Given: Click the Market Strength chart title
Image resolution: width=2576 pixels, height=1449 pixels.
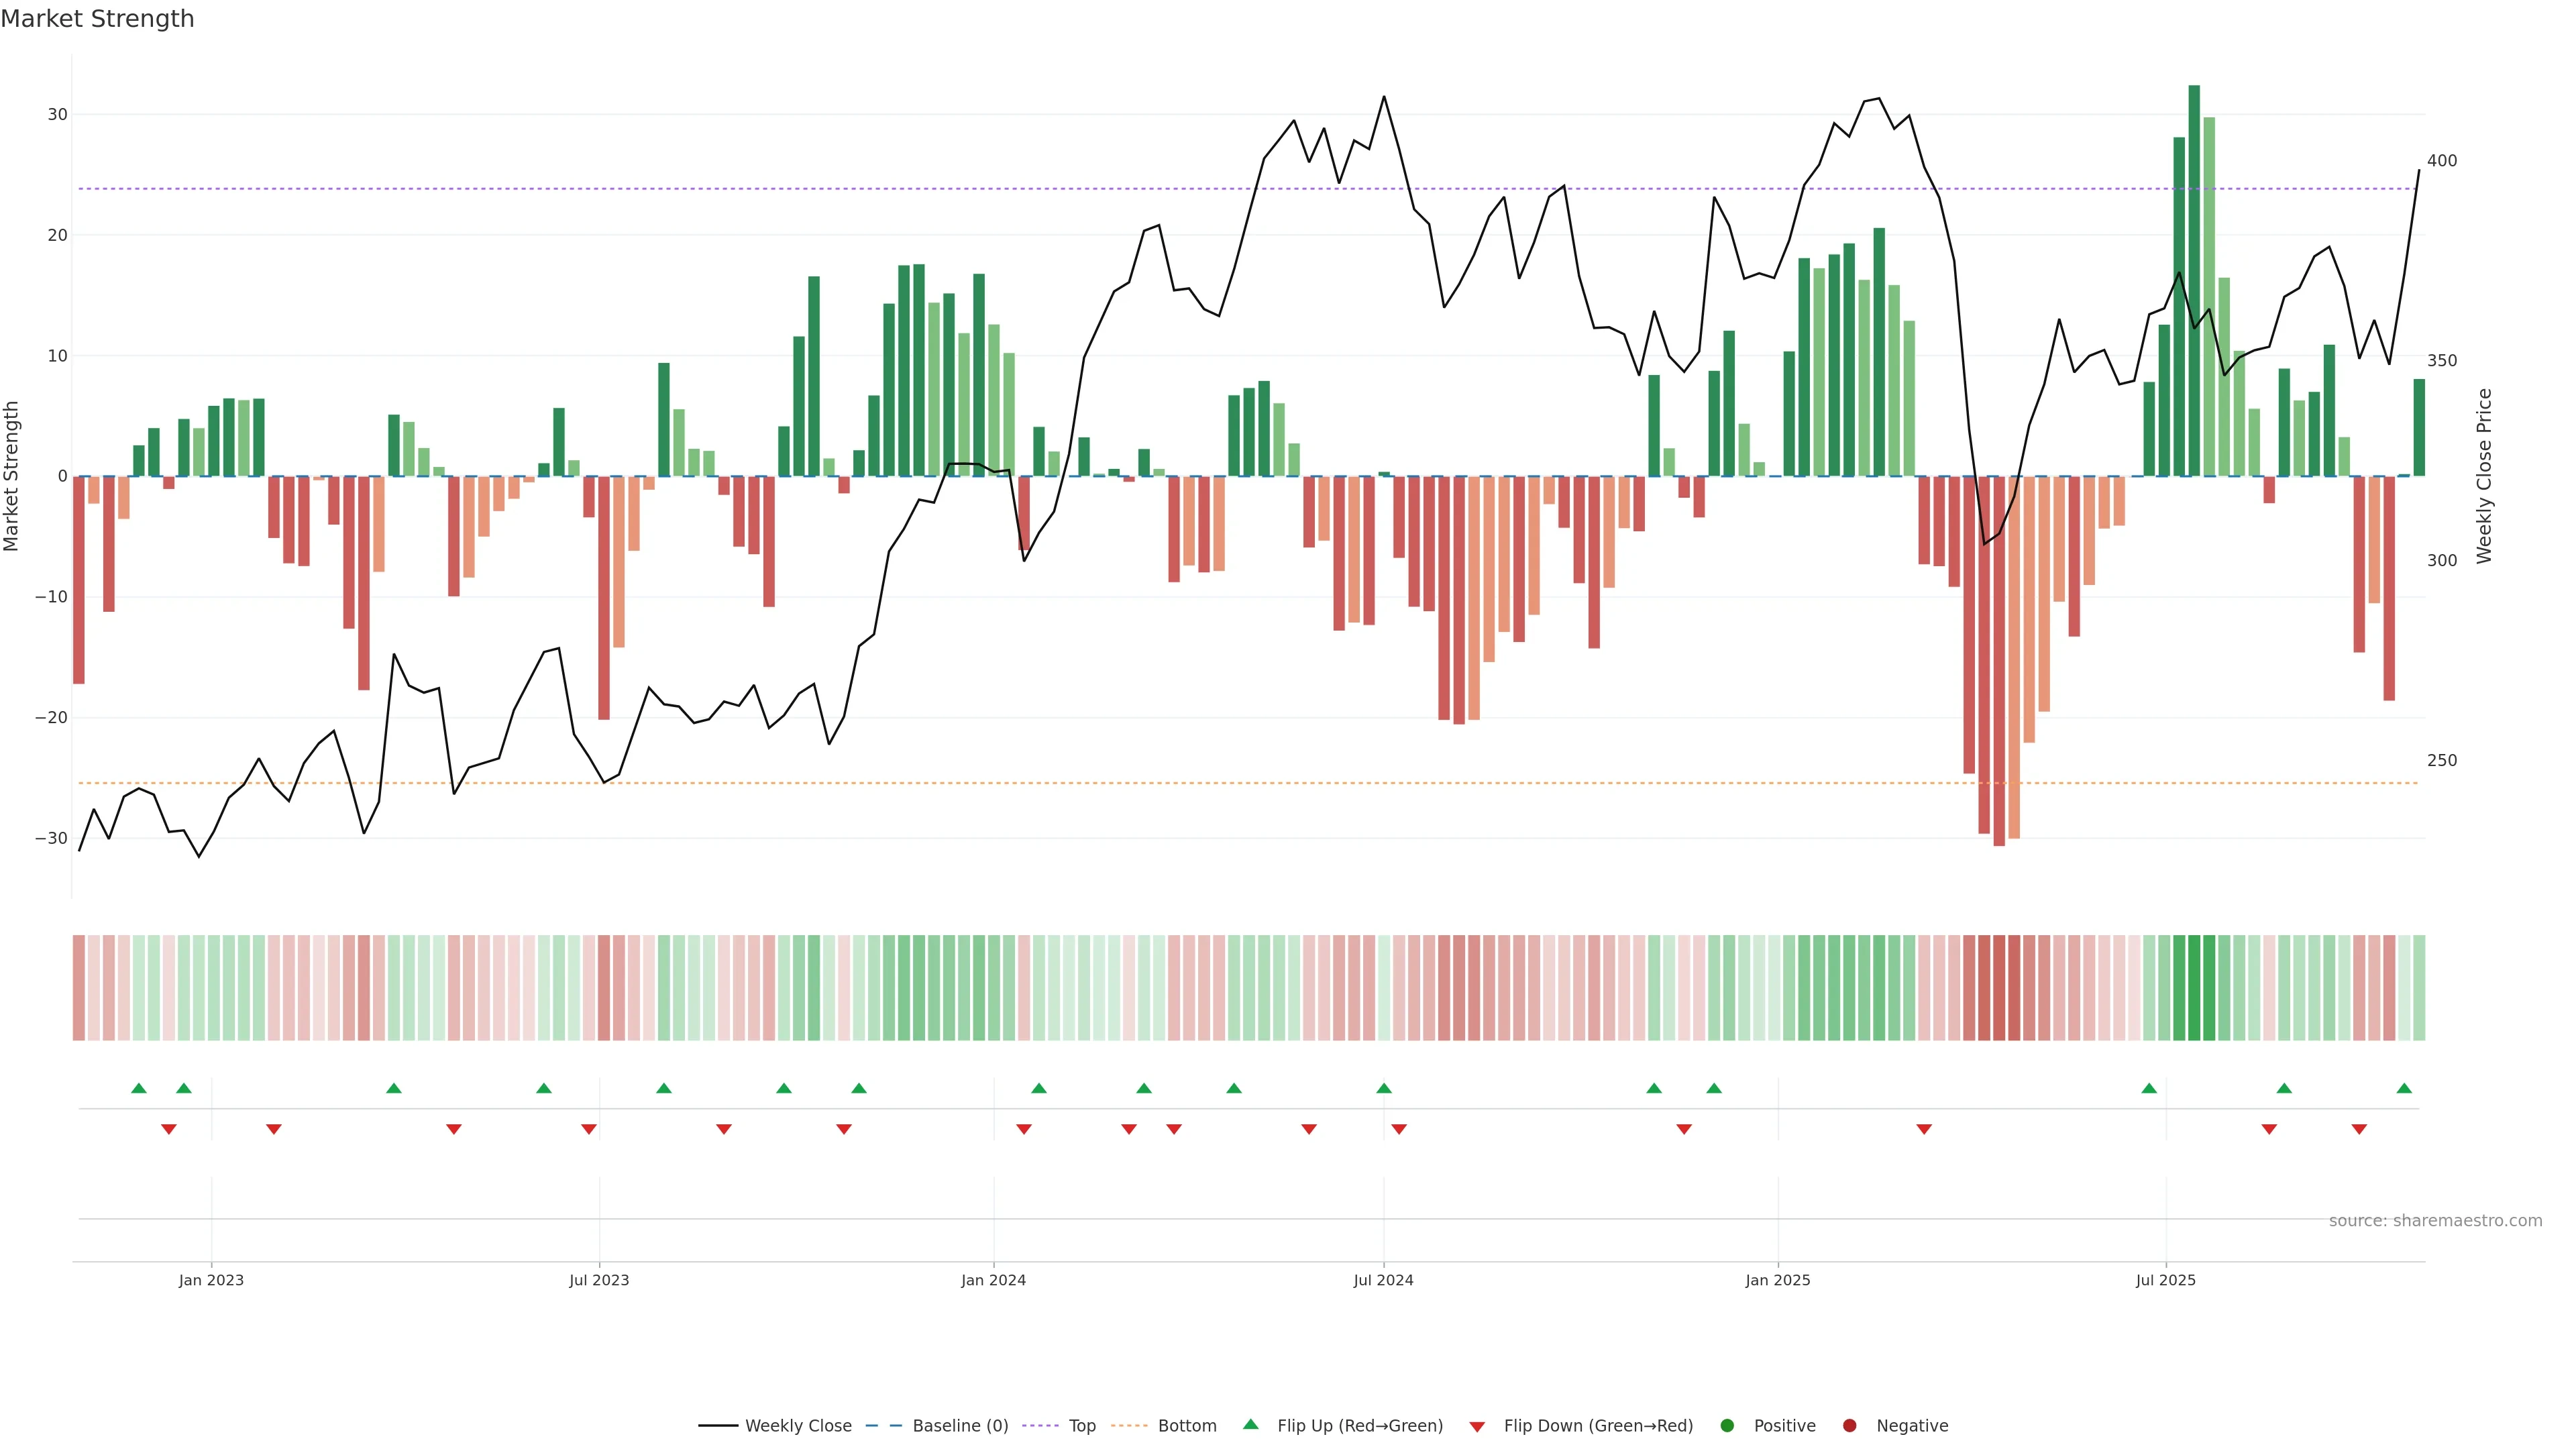Looking at the screenshot, I should click(x=97, y=19).
